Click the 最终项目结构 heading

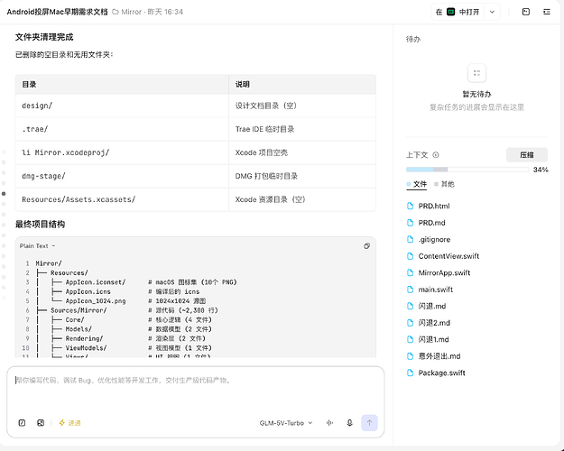click(40, 225)
